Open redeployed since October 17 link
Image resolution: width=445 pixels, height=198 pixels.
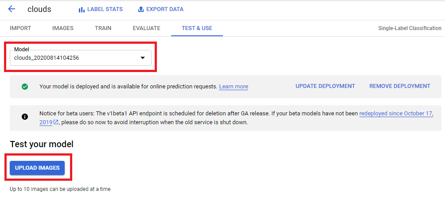pyautogui.click(x=396, y=114)
